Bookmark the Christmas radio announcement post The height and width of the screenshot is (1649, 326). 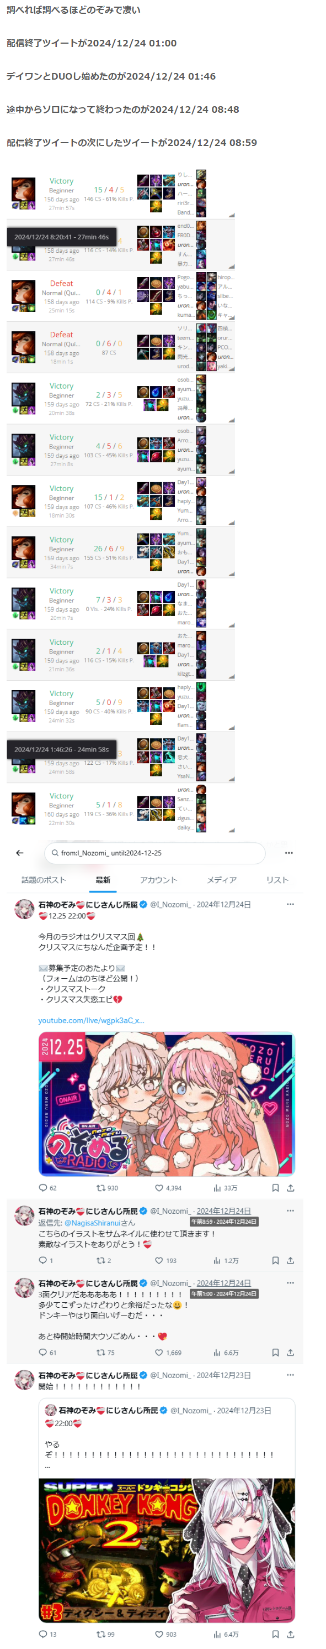point(275,1187)
